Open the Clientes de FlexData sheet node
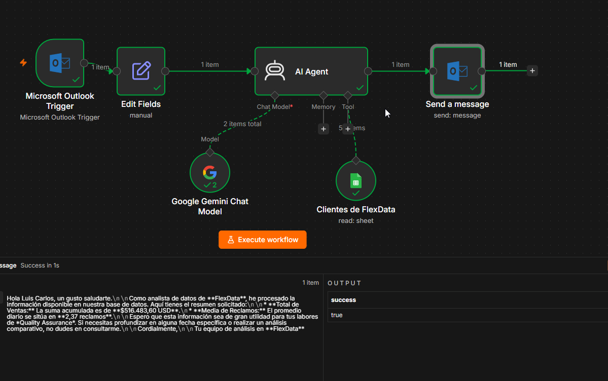The height and width of the screenshot is (381, 608). tap(355, 180)
